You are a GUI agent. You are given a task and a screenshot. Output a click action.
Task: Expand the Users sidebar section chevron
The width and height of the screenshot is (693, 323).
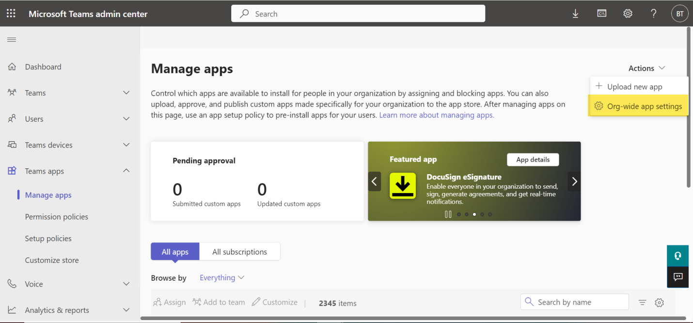126,119
